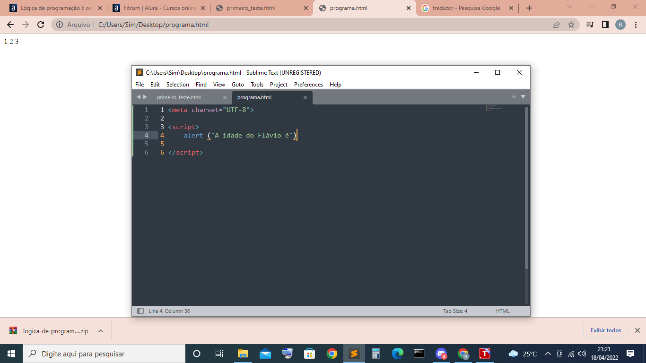The width and height of the screenshot is (646, 363).
Task: Click the Sublime editor vertical scrollbar
Action: pyautogui.click(x=526, y=188)
